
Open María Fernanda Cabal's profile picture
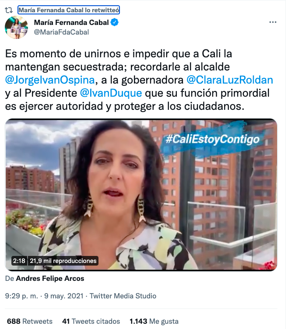coord(16,28)
